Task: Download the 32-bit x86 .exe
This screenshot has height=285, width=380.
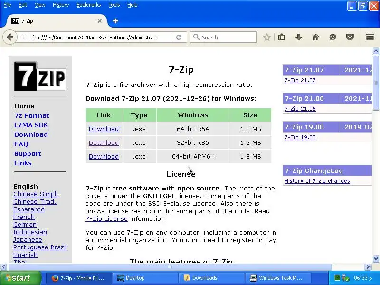Action: [104, 143]
